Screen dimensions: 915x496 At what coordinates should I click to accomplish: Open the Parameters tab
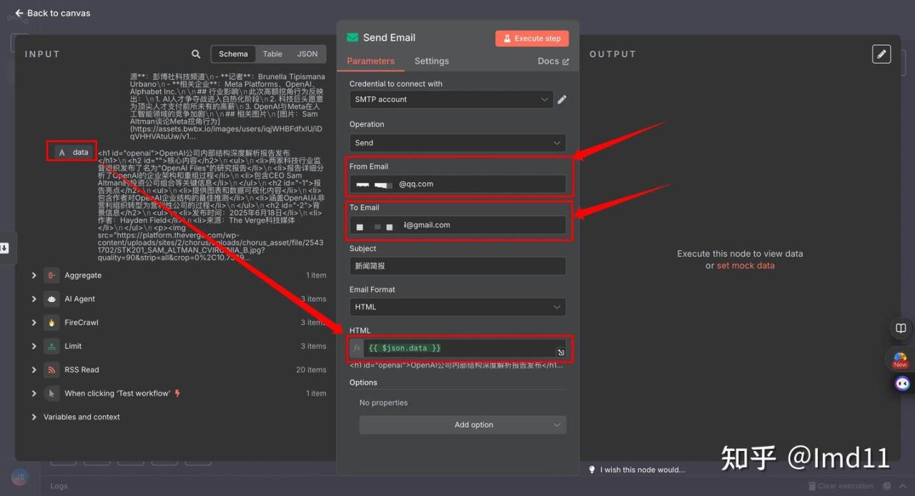370,61
